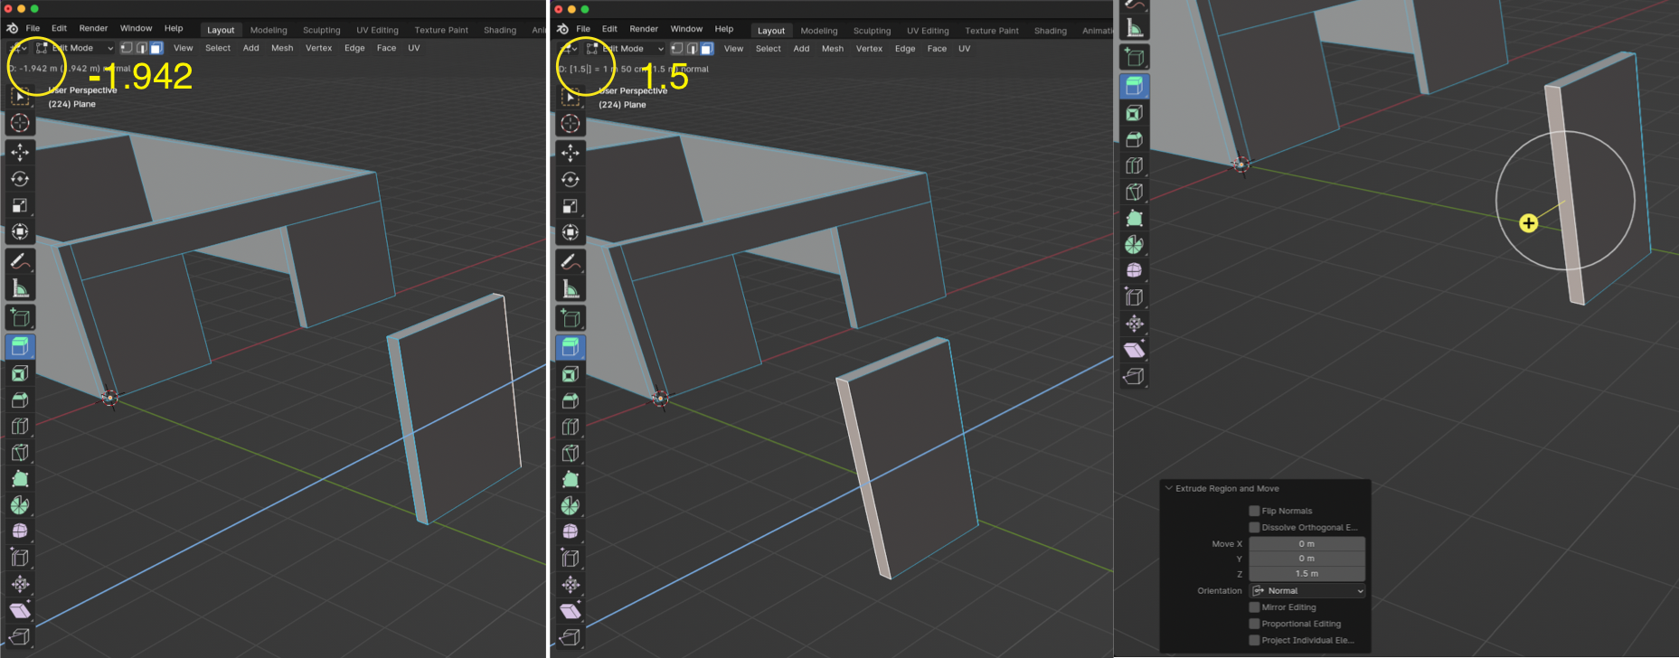Open the Mesh menu in middle window
This screenshot has height=658, width=1679.
833,49
